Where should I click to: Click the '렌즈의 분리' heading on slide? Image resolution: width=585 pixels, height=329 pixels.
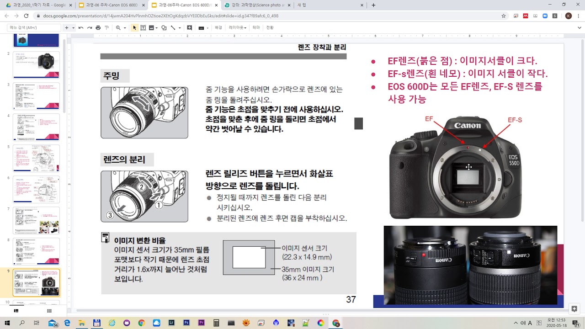pyautogui.click(x=124, y=159)
